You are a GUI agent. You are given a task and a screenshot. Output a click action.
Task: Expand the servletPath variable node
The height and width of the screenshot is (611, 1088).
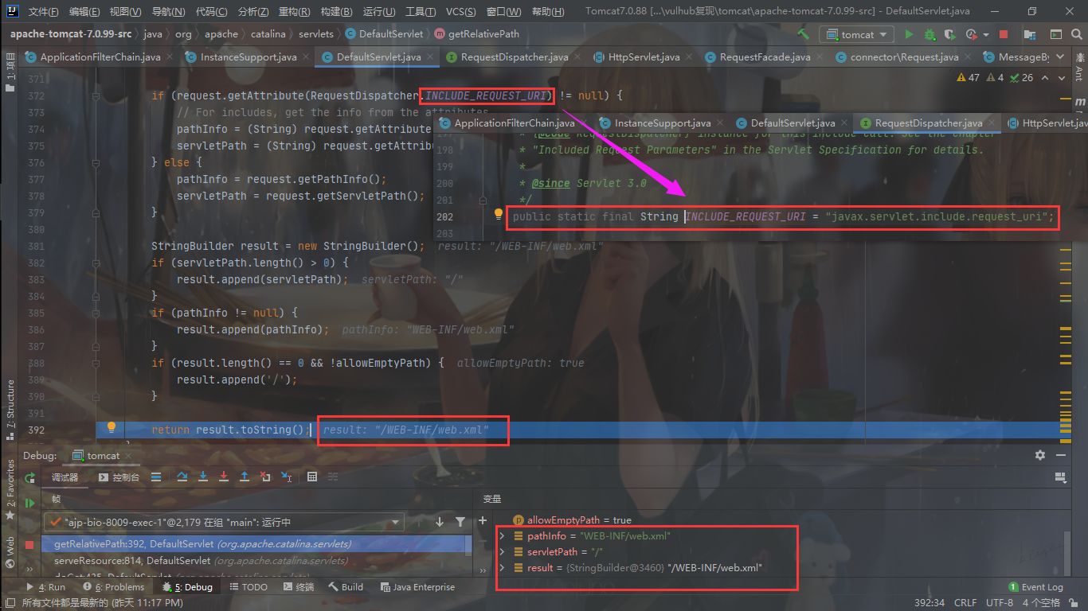502,552
